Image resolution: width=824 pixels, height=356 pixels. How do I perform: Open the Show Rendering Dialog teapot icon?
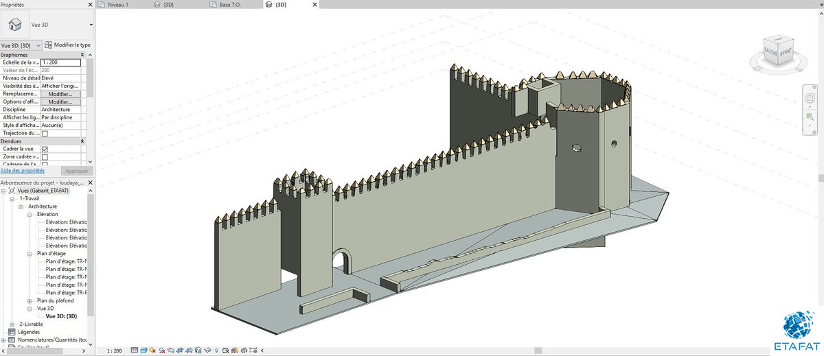(171, 351)
